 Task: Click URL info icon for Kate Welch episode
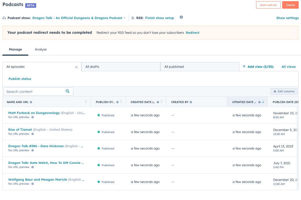[x=33, y=167]
